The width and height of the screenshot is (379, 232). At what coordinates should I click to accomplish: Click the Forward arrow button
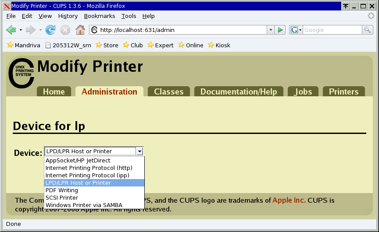pyautogui.click(x=30, y=30)
